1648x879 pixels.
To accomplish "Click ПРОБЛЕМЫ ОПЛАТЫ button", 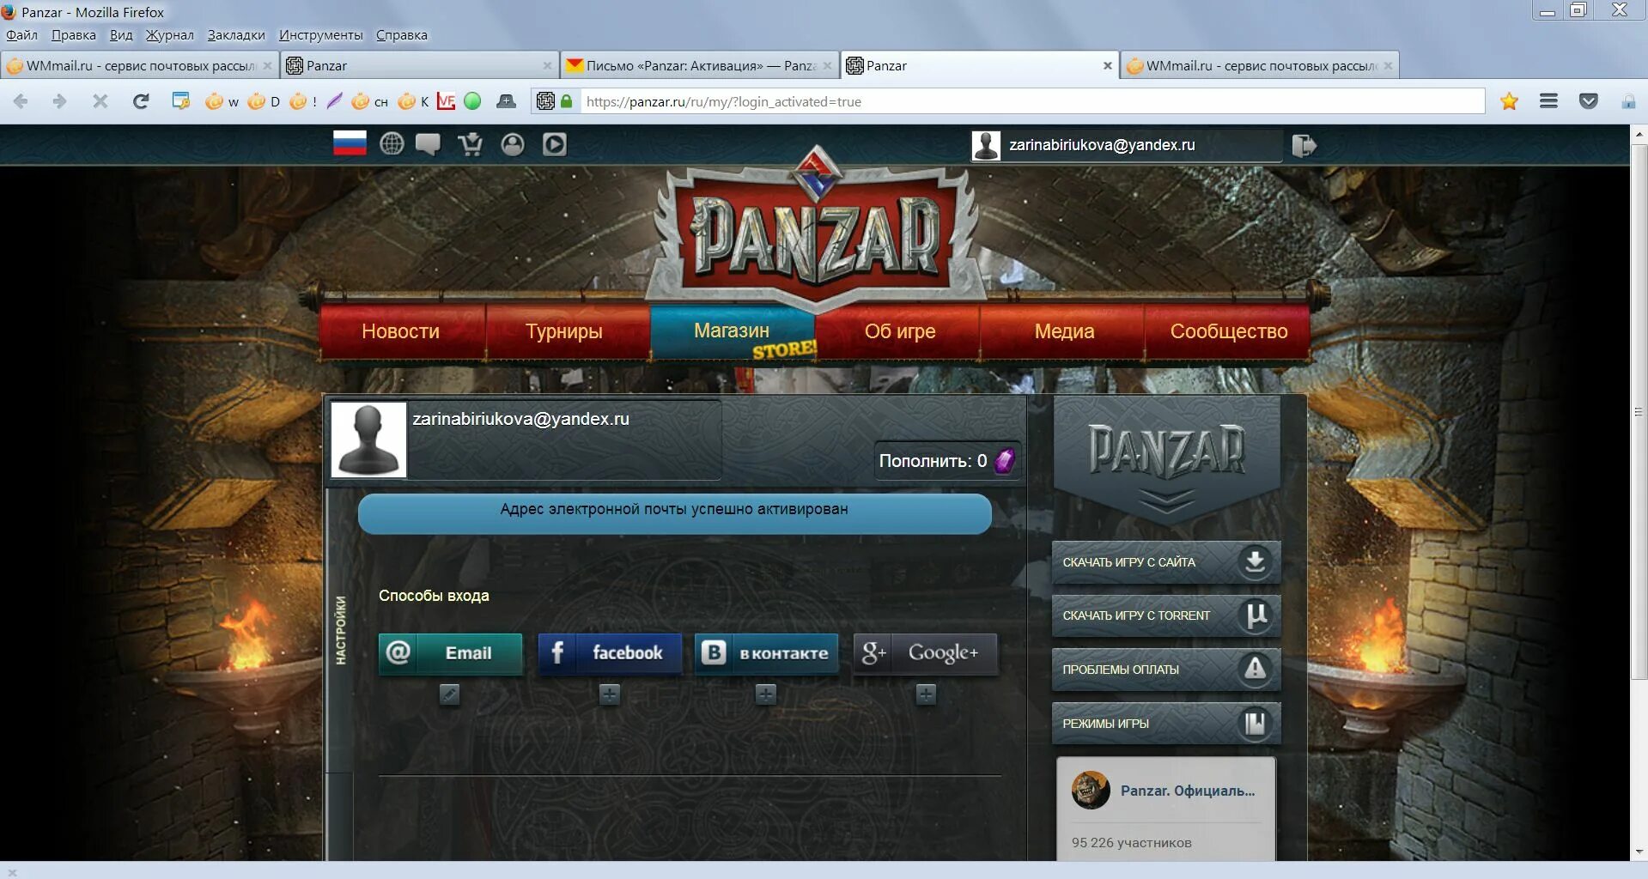I will [x=1166, y=670].
